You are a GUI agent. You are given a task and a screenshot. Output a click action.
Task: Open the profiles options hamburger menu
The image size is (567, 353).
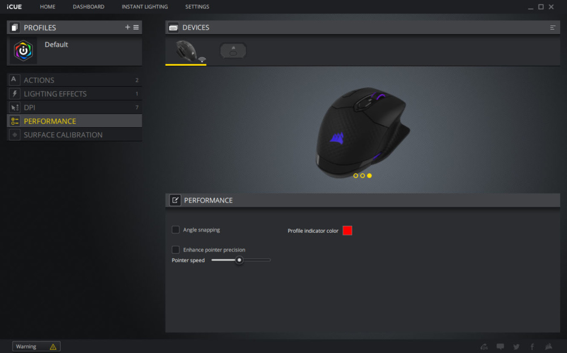[136, 27]
